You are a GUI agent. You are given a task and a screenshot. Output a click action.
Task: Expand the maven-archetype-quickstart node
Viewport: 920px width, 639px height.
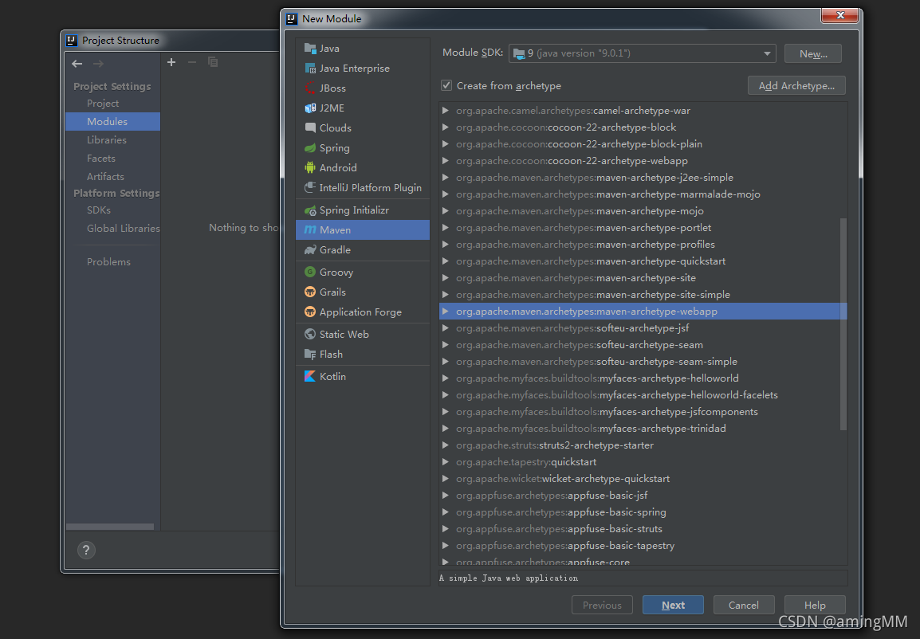(446, 261)
